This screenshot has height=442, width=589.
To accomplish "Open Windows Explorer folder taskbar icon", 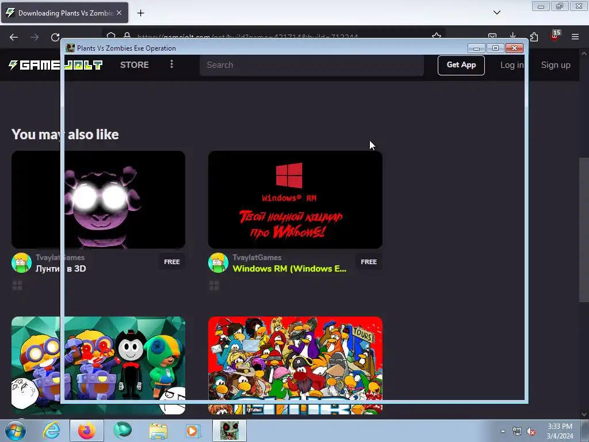I will (158, 430).
